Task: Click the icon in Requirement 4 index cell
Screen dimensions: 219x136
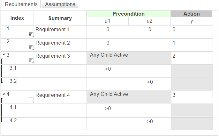Action: tap(31, 100)
